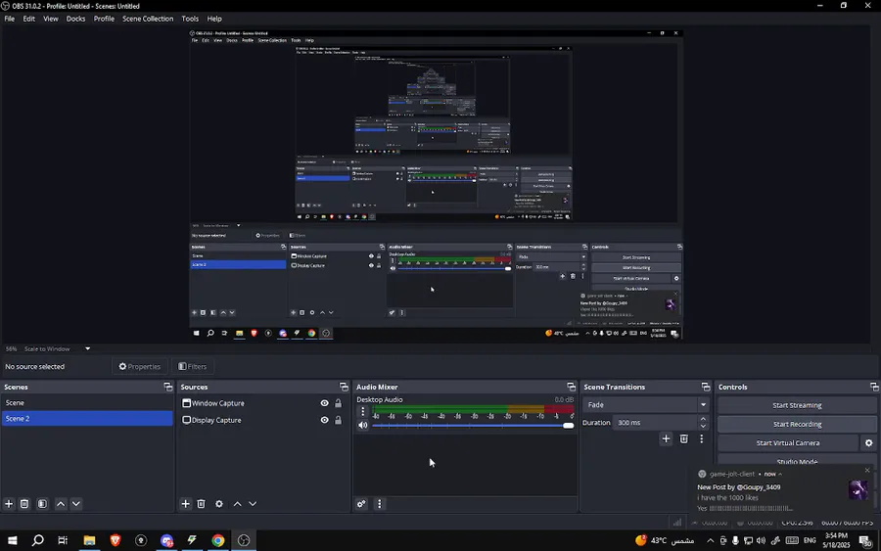Open Audio Mixer bottom options menu dots

click(x=379, y=504)
